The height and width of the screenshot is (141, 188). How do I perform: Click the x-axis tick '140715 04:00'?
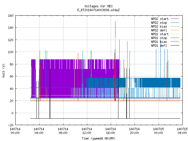click(182, 131)
